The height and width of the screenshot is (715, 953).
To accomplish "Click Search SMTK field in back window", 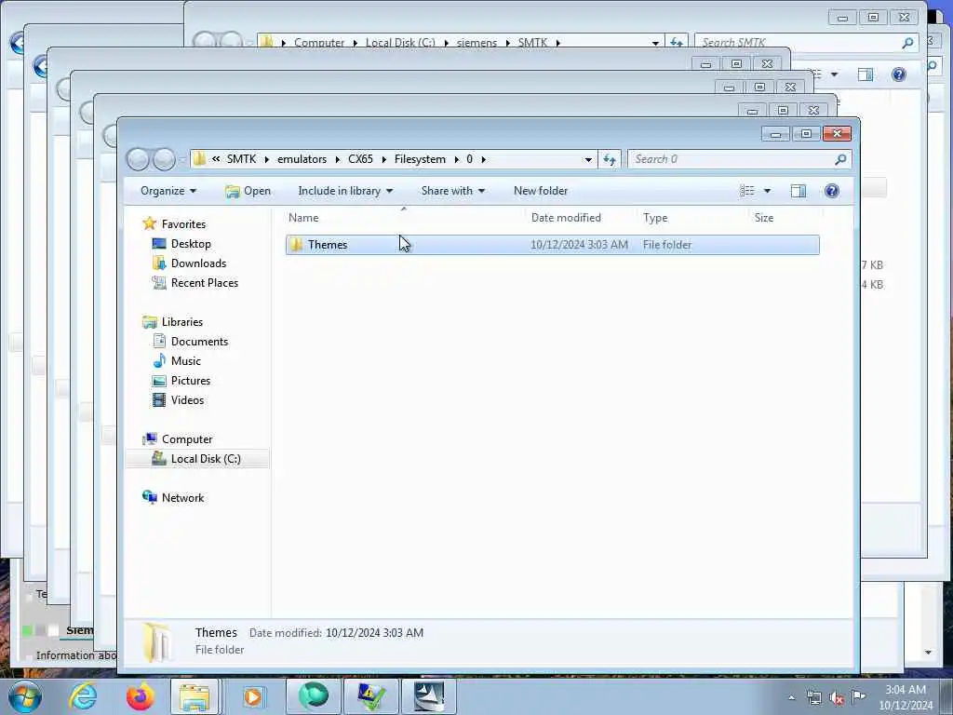I will pyautogui.click(x=805, y=43).
